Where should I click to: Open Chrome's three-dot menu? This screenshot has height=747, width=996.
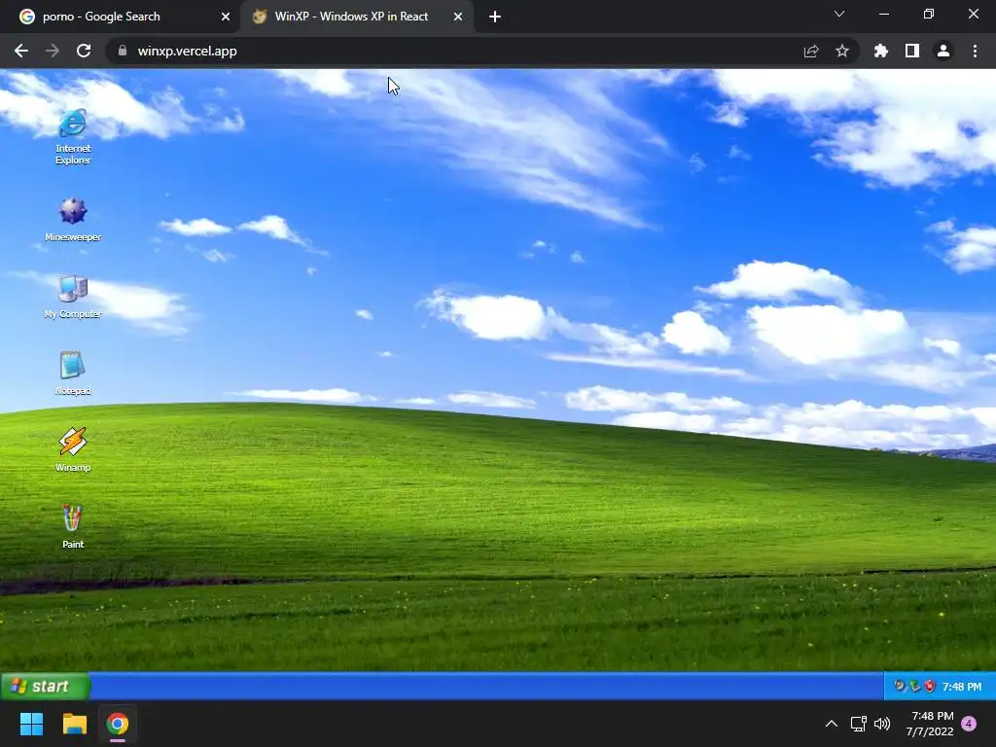(x=975, y=51)
